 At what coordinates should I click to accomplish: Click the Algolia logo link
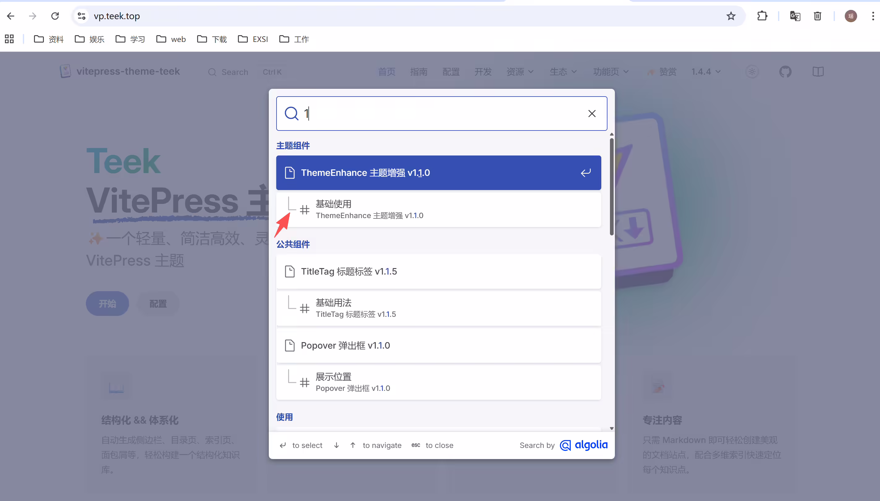click(x=583, y=445)
